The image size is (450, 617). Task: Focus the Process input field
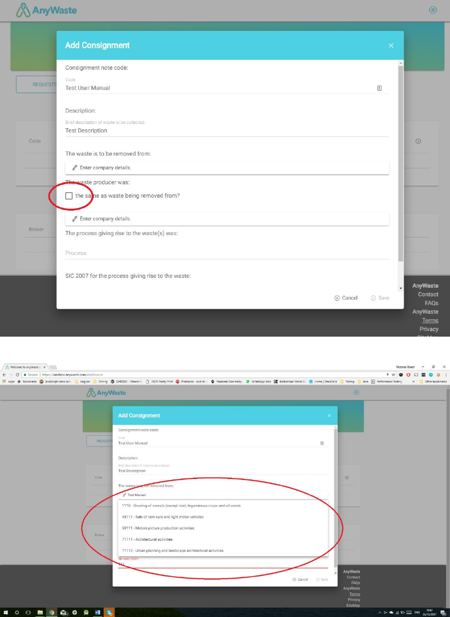click(227, 253)
